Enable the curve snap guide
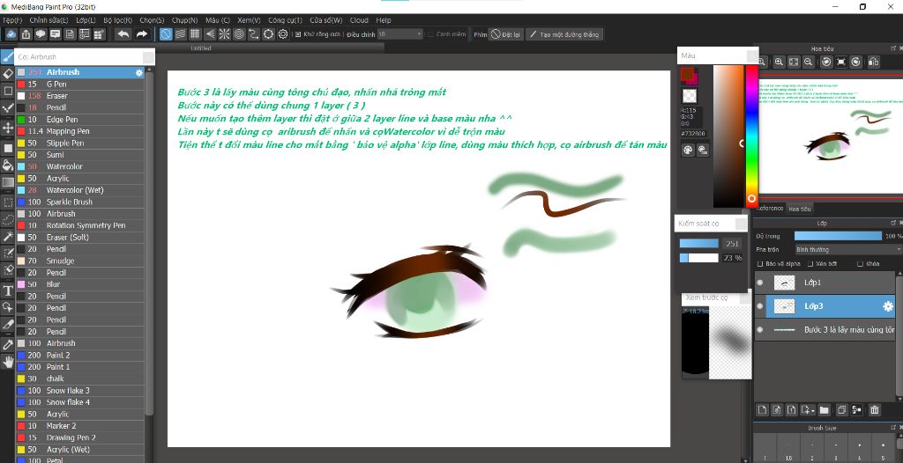The width and height of the screenshot is (903, 463). coord(253,34)
